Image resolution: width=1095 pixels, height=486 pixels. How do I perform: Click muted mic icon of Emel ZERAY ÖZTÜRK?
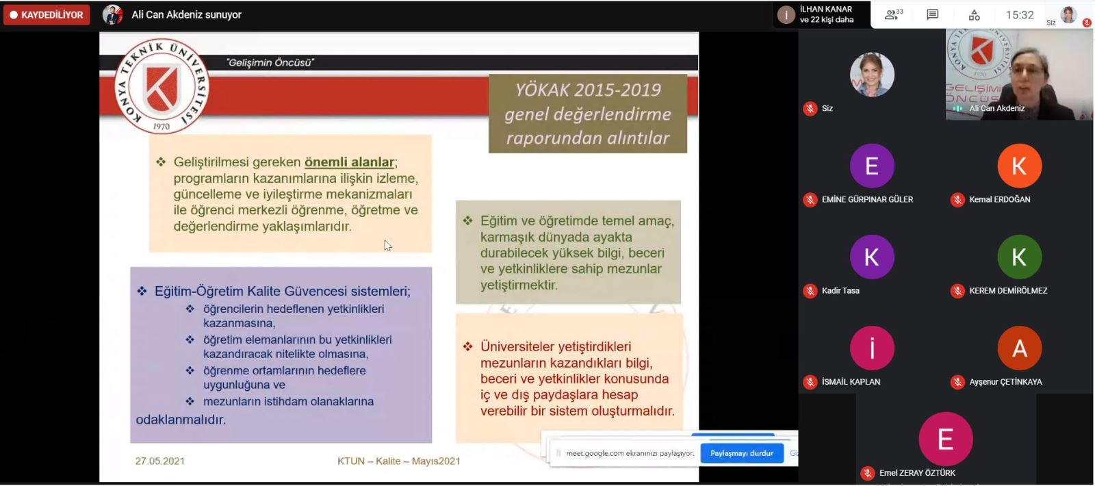coord(868,473)
